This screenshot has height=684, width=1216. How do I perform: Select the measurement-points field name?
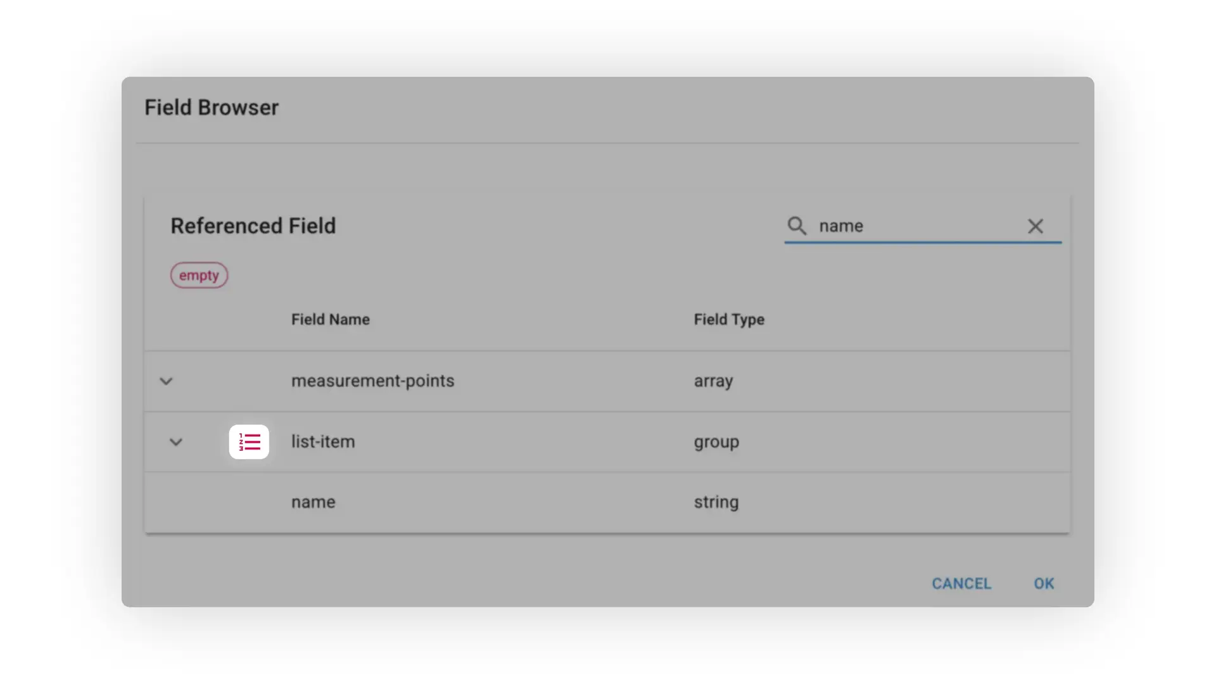(x=372, y=381)
